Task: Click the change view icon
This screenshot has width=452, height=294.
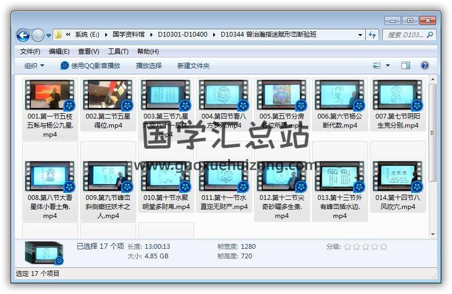Action: [x=377, y=65]
